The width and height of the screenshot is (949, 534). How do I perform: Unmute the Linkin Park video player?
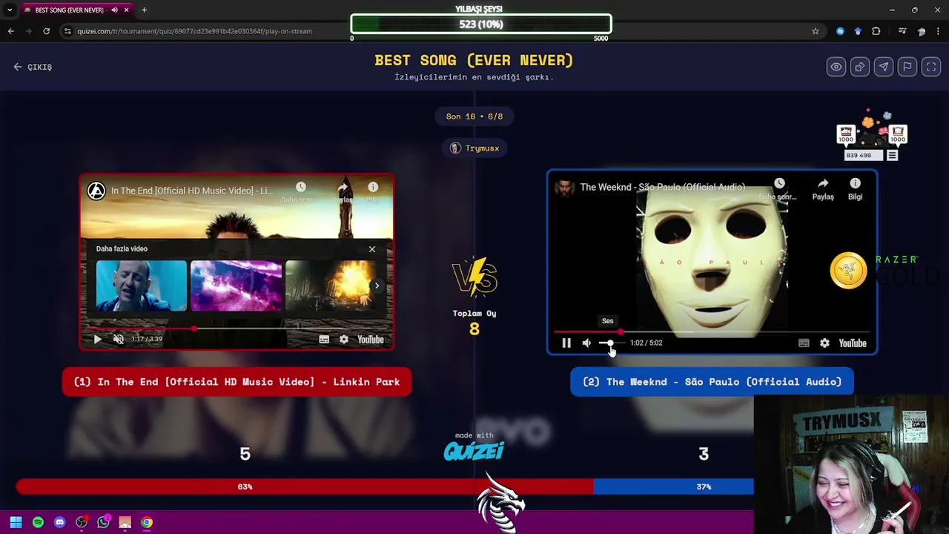(x=118, y=339)
